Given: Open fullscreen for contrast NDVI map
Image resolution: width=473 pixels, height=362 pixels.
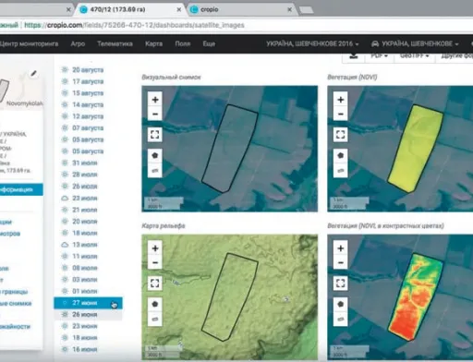Looking at the screenshot, I should click(341, 283).
